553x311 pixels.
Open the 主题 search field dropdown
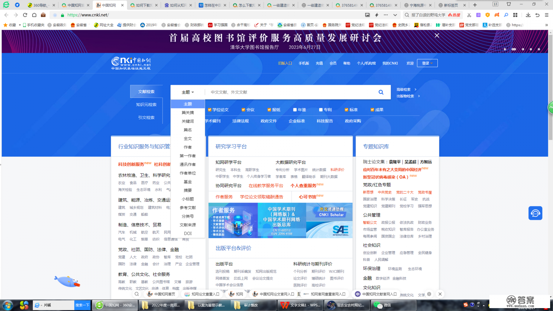point(188,92)
